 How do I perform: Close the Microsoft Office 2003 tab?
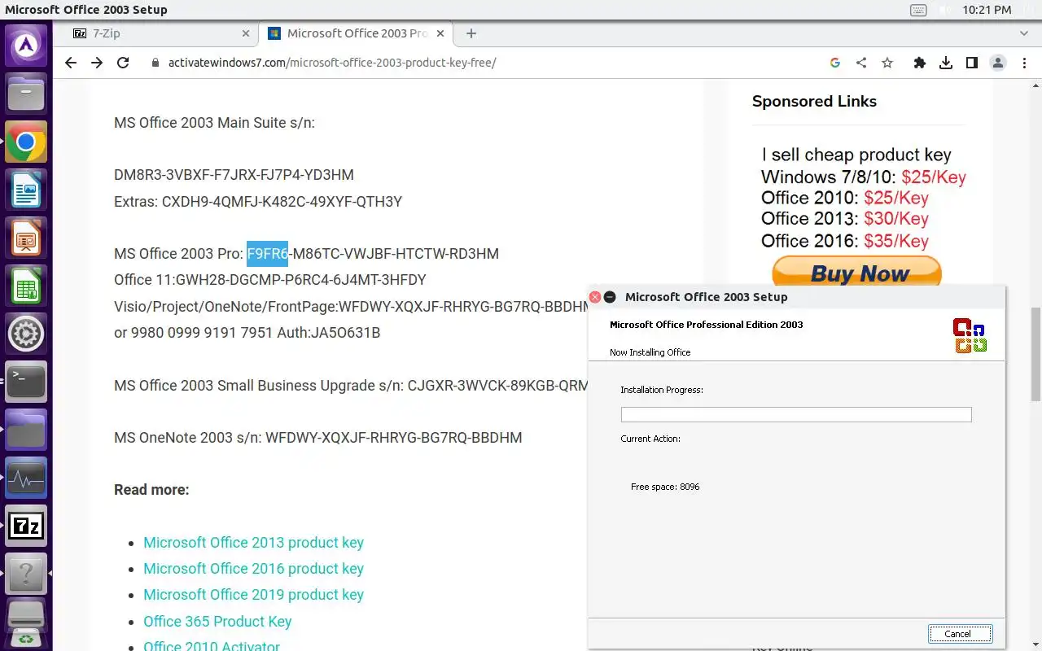coord(440,33)
